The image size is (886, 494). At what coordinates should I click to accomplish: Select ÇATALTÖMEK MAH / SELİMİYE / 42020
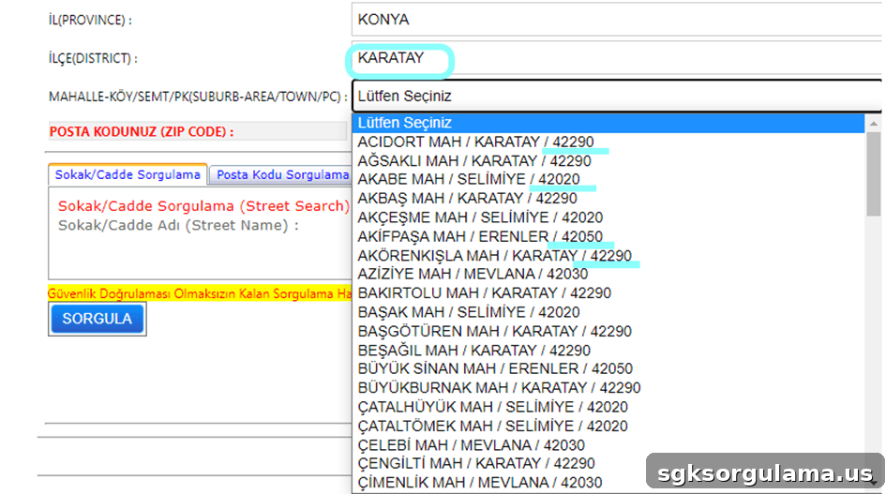click(608, 427)
